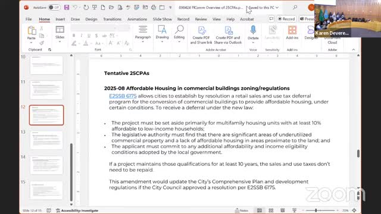381x214 pixels.
Task: Click the Dictate microphone icon
Action: click(x=253, y=30)
